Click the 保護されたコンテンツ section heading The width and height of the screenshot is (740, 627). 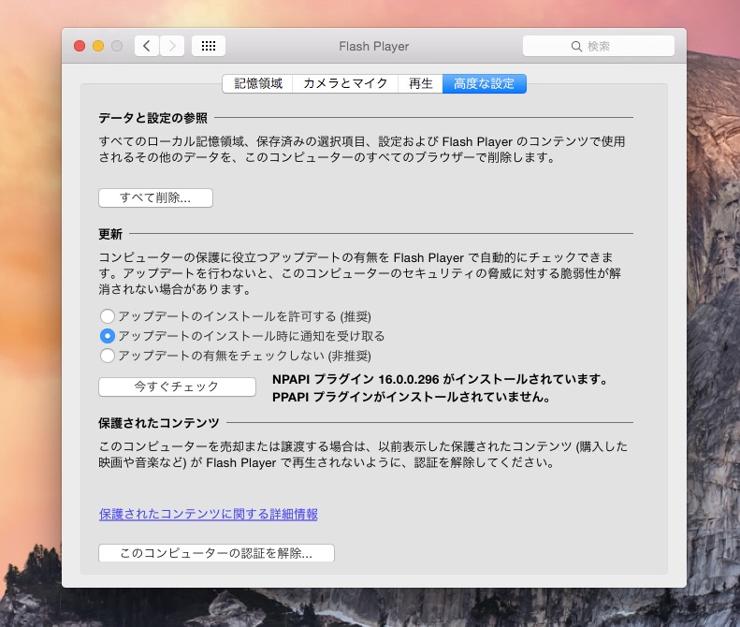pyautogui.click(x=159, y=423)
